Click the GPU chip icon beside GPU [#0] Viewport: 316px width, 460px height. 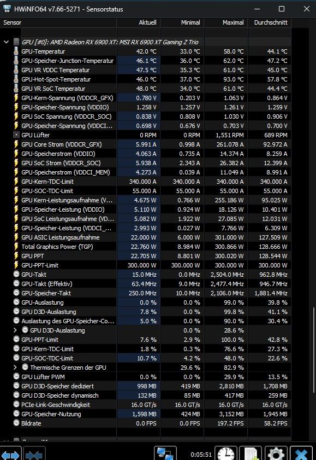(16, 42)
